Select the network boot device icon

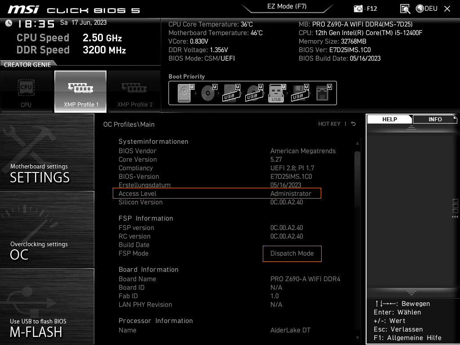323,93
